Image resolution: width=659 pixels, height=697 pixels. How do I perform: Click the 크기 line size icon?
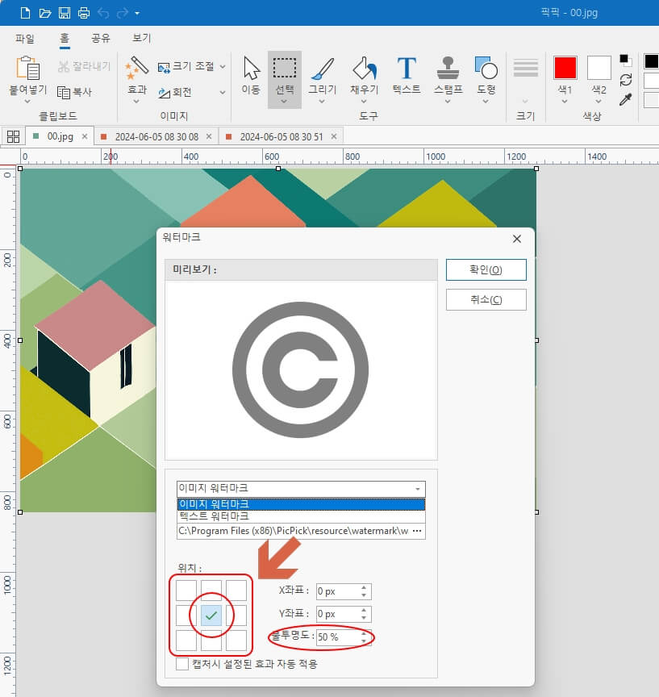[x=526, y=68]
